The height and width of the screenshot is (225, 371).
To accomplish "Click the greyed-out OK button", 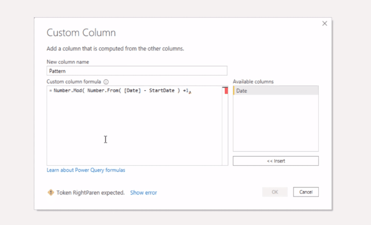I will [x=275, y=192].
